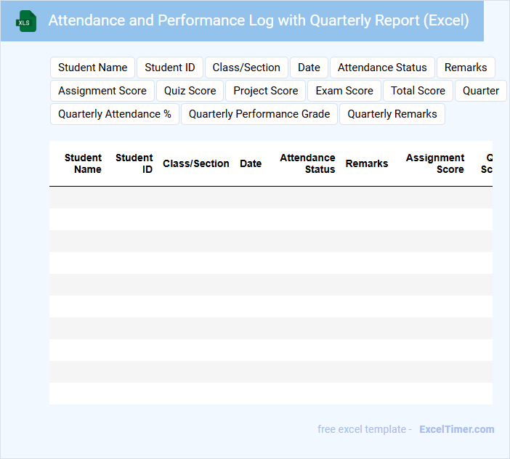The width and height of the screenshot is (510, 459).
Task: Click the Quarterly Attendance % tag
Action: 115,114
